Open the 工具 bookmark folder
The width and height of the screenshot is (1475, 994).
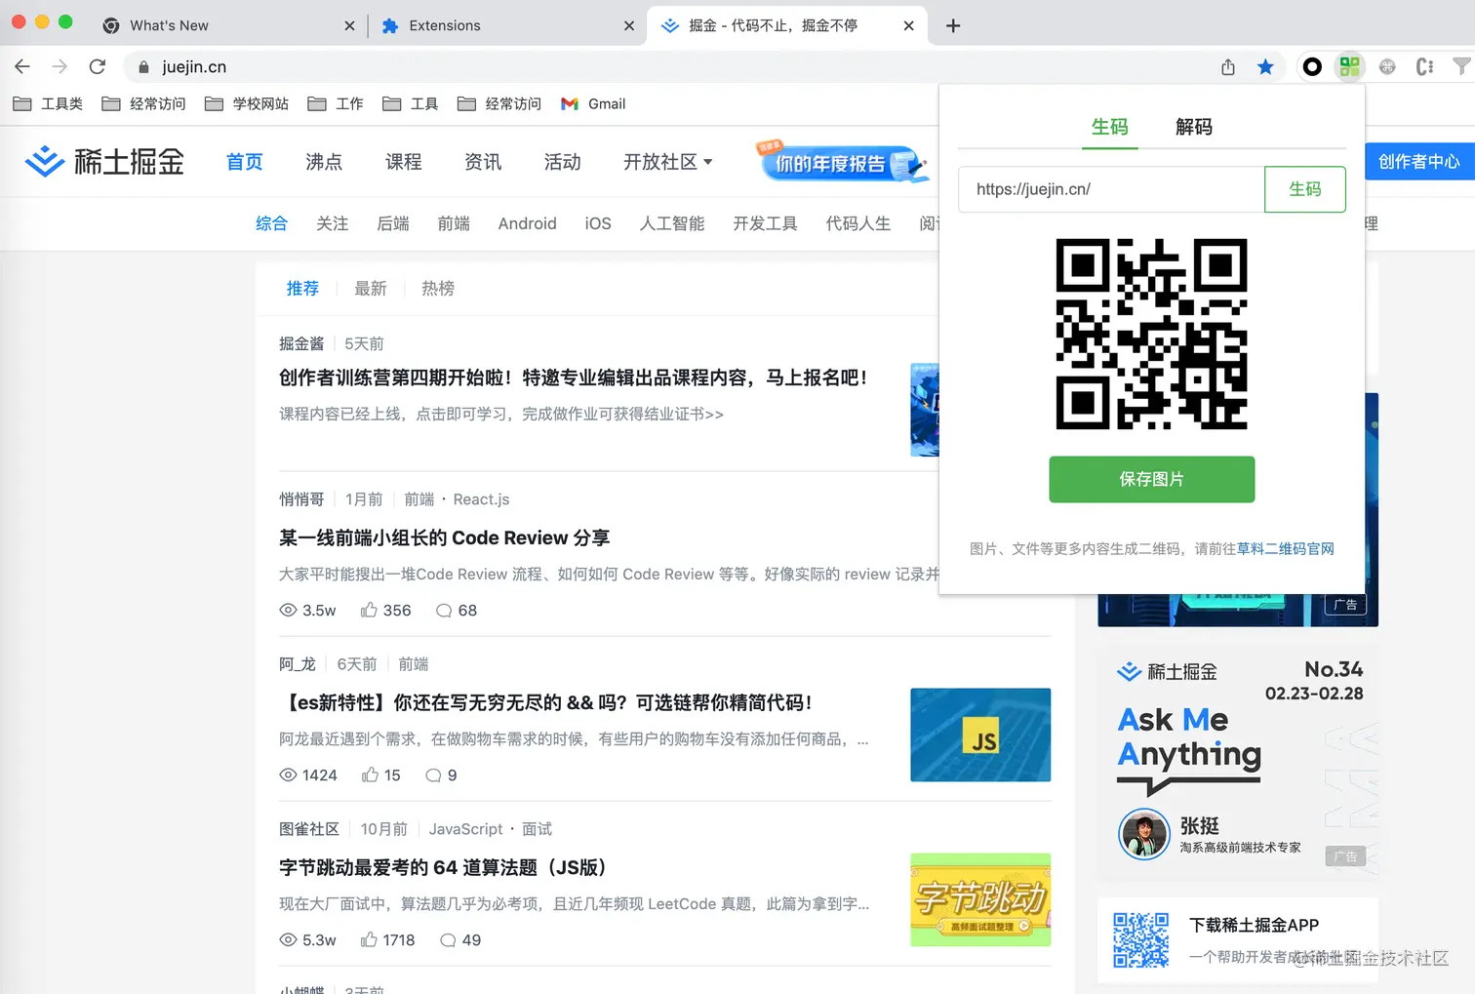[x=410, y=103]
